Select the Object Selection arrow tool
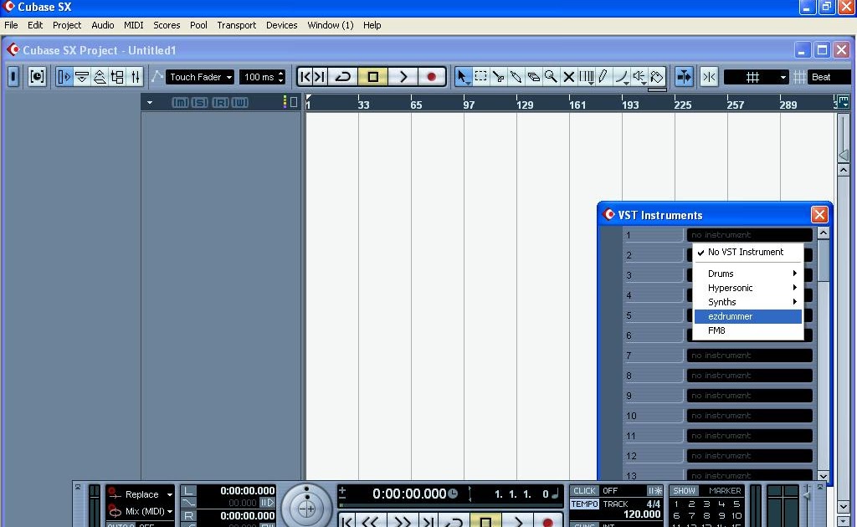 coord(462,77)
